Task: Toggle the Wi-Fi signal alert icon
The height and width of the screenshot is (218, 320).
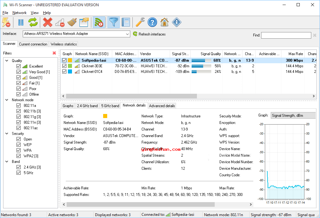Action: pyautogui.click(x=99, y=22)
